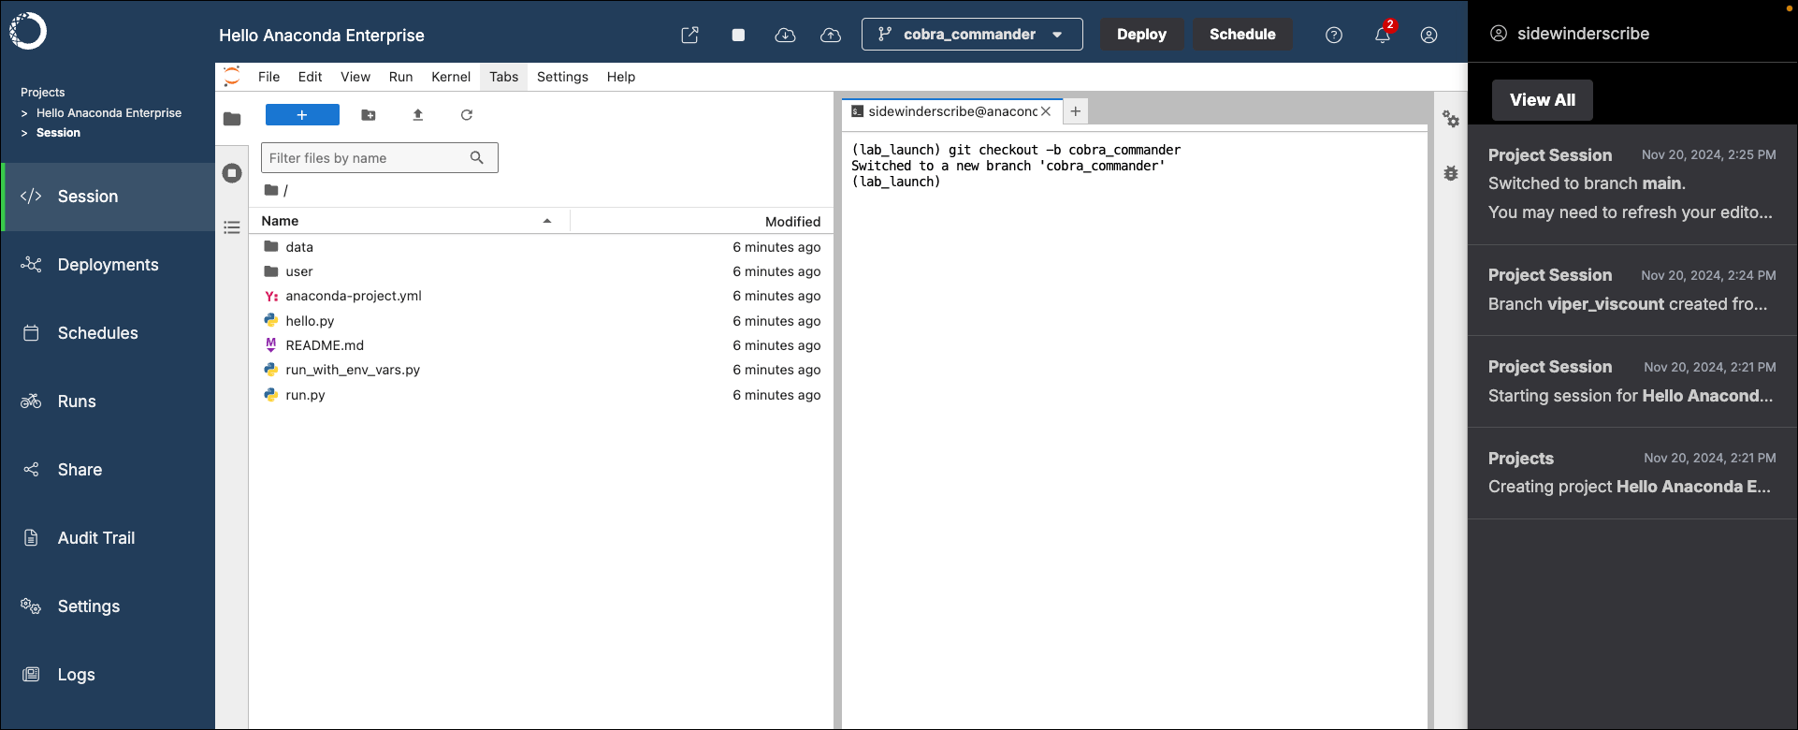Click the View All button
This screenshot has height=730, width=1798.
(x=1543, y=100)
